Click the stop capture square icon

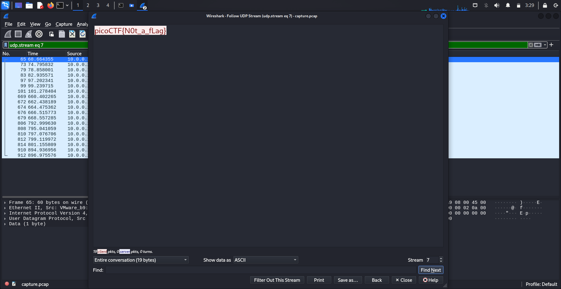tap(18, 34)
